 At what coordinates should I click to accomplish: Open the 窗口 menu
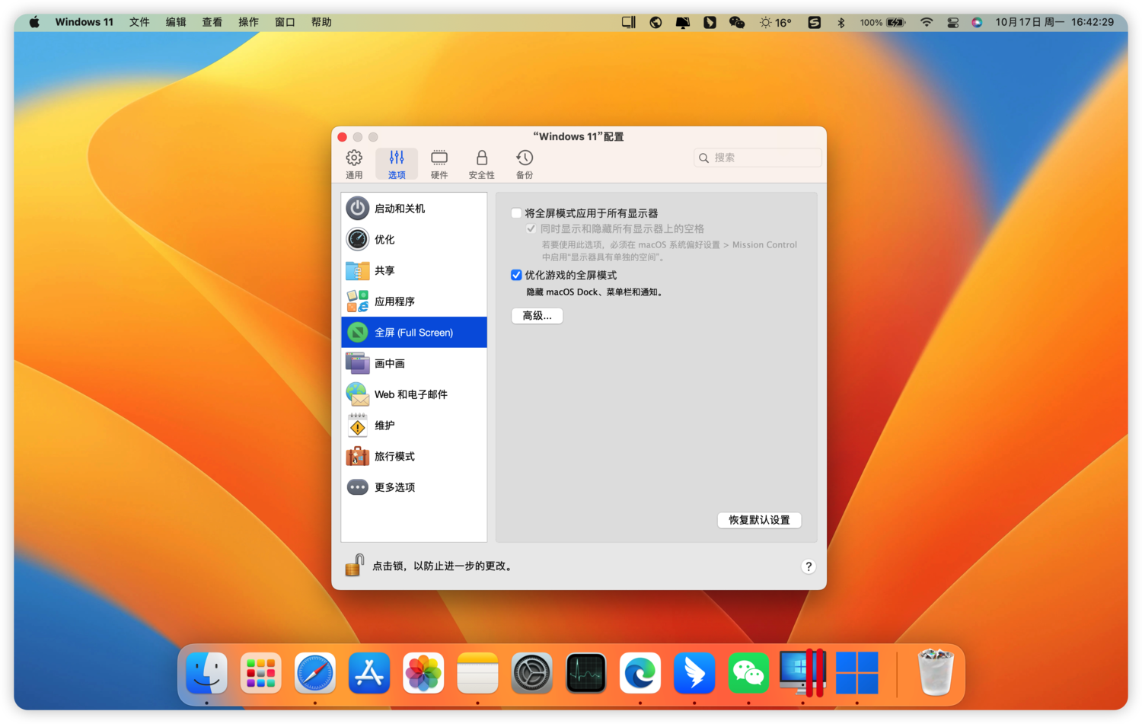coord(285,22)
